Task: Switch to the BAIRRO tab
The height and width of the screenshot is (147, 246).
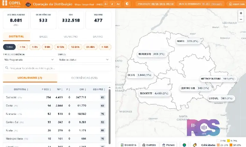Action: [98, 37]
